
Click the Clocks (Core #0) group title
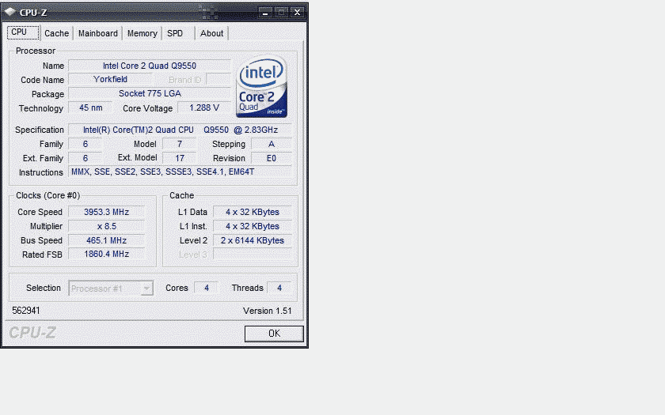click(48, 195)
